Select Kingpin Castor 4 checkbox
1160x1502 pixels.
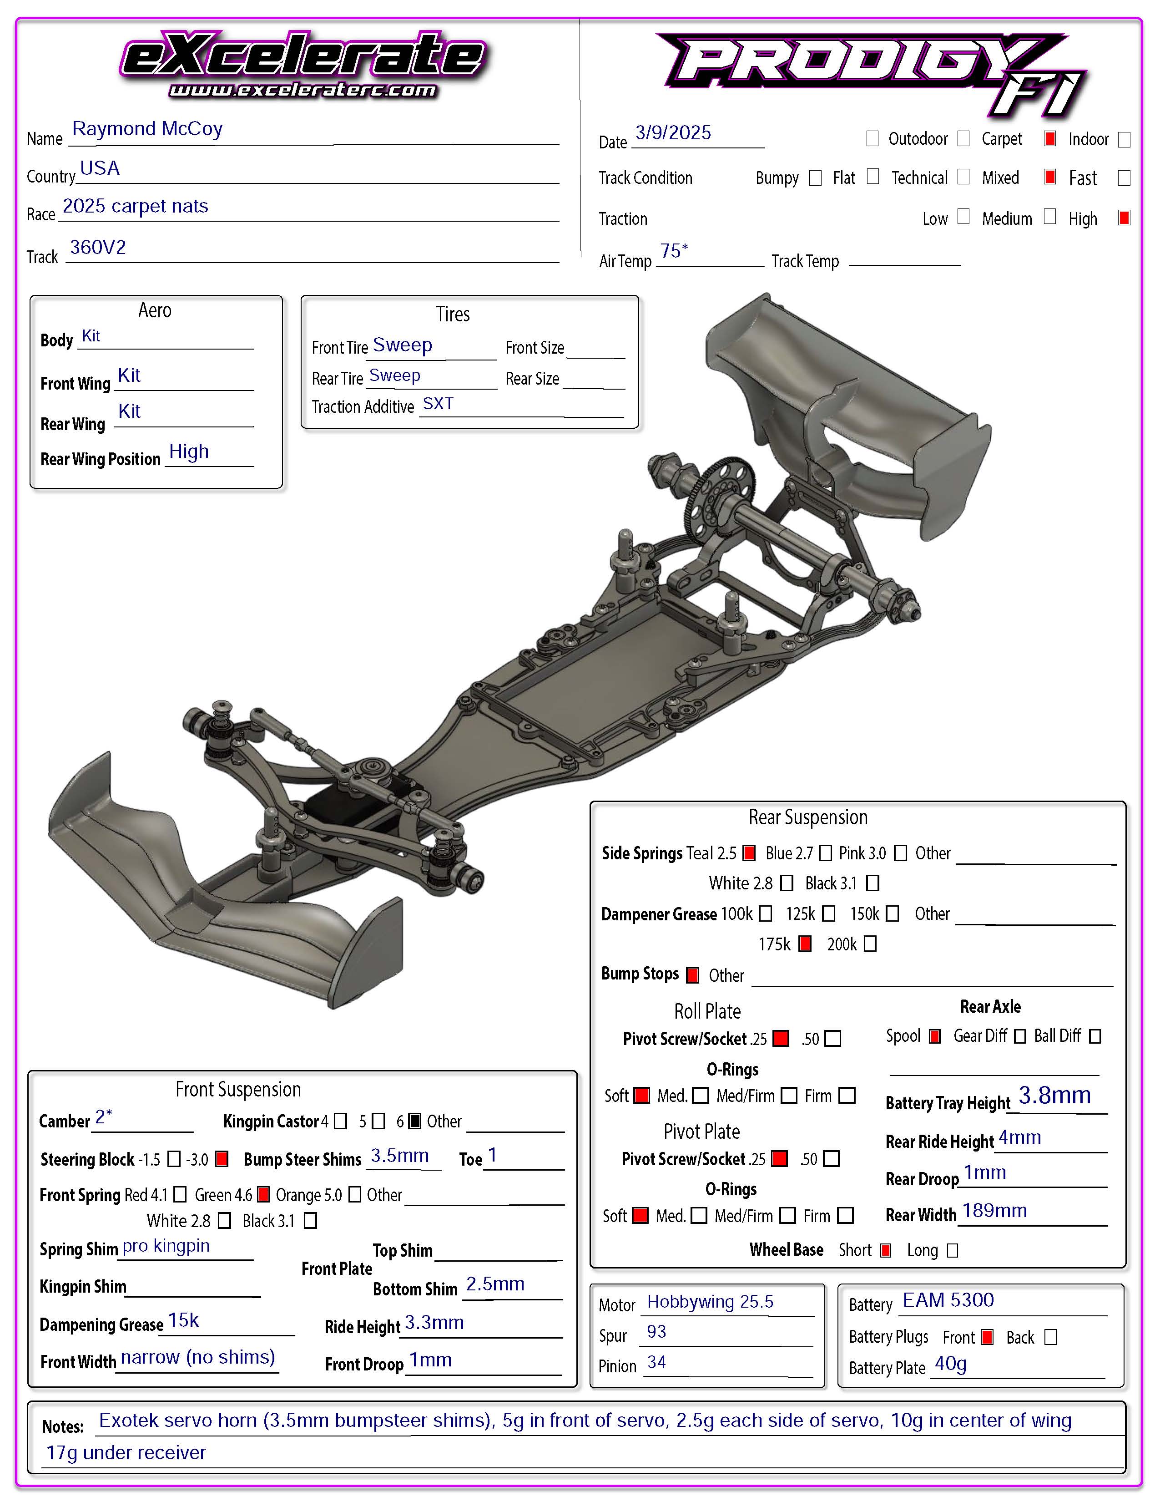(x=340, y=1121)
